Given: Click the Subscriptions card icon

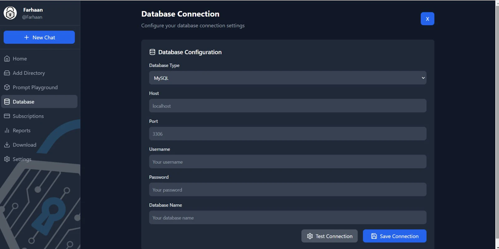Looking at the screenshot, I should [x=7, y=116].
